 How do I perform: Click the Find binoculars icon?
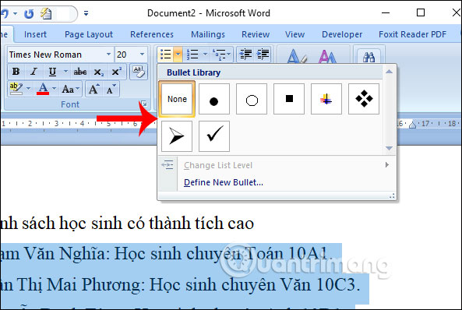(x=369, y=57)
